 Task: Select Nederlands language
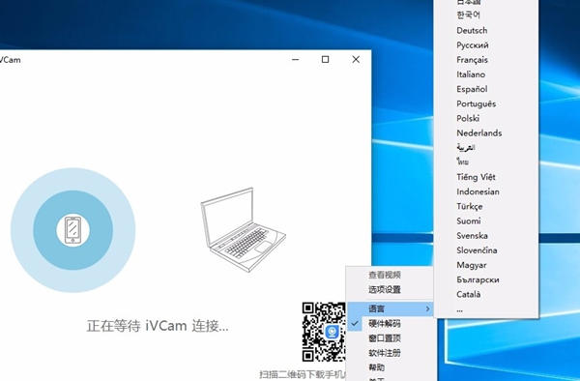tap(486, 133)
